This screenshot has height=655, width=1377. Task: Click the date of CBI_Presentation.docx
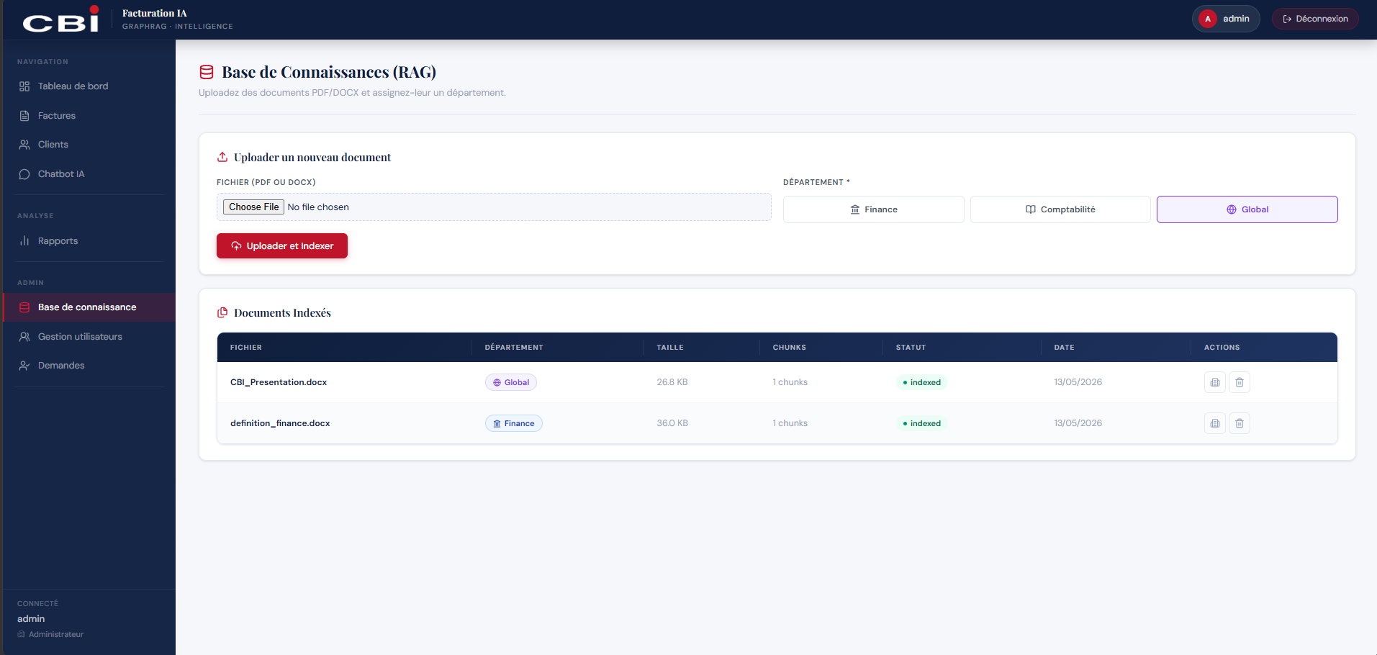[1078, 382]
